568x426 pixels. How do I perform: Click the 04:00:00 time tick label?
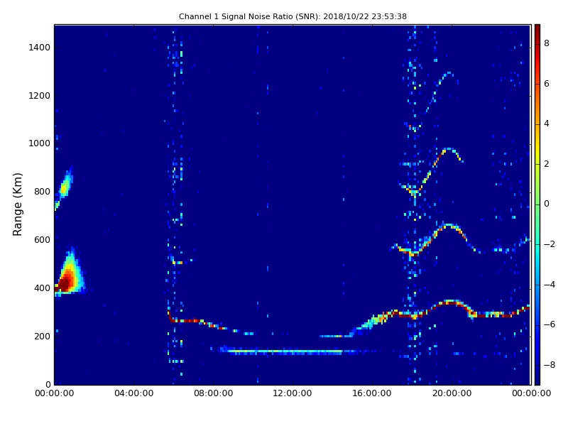pyautogui.click(x=133, y=393)
